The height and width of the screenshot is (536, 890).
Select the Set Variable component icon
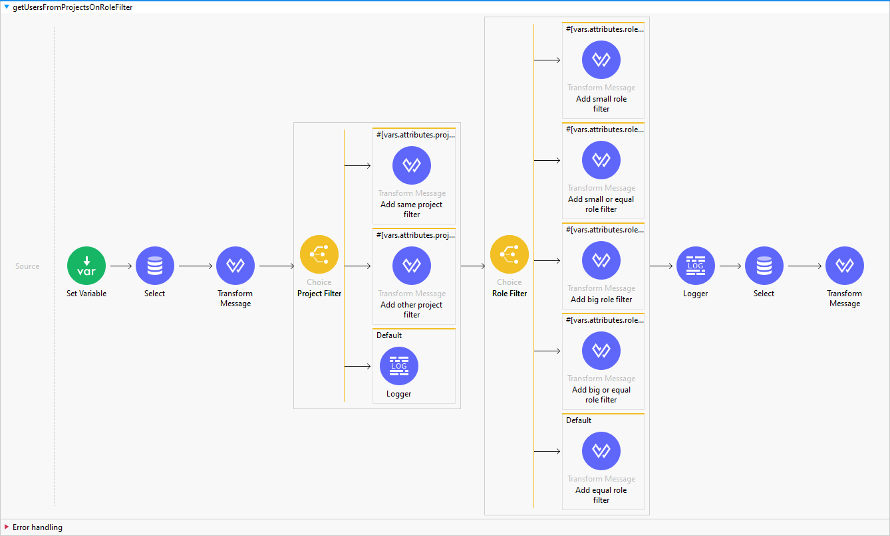[86, 266]
